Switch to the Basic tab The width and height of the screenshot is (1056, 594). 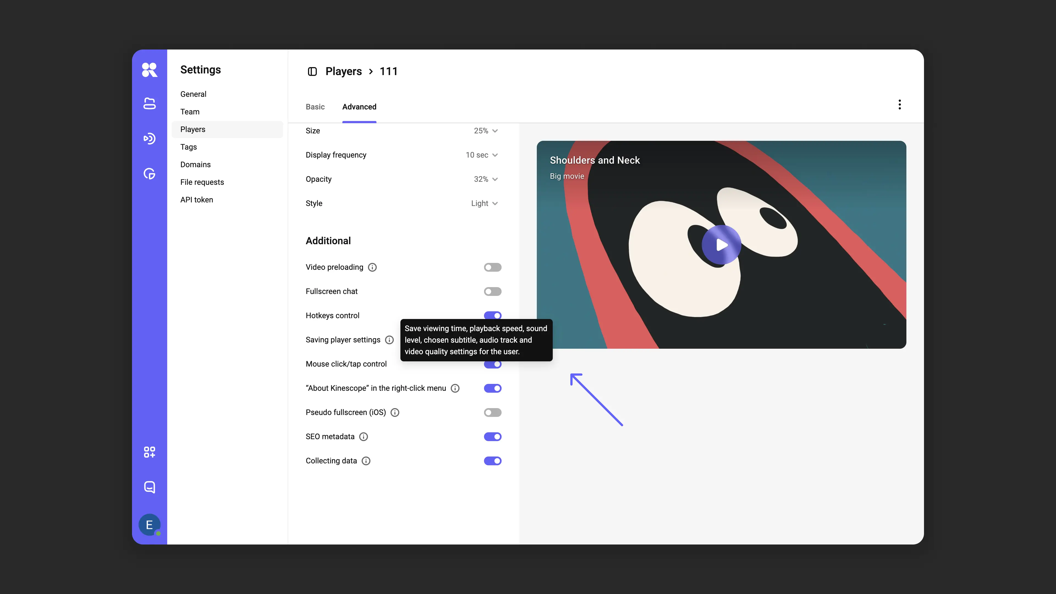pos(315,107)
